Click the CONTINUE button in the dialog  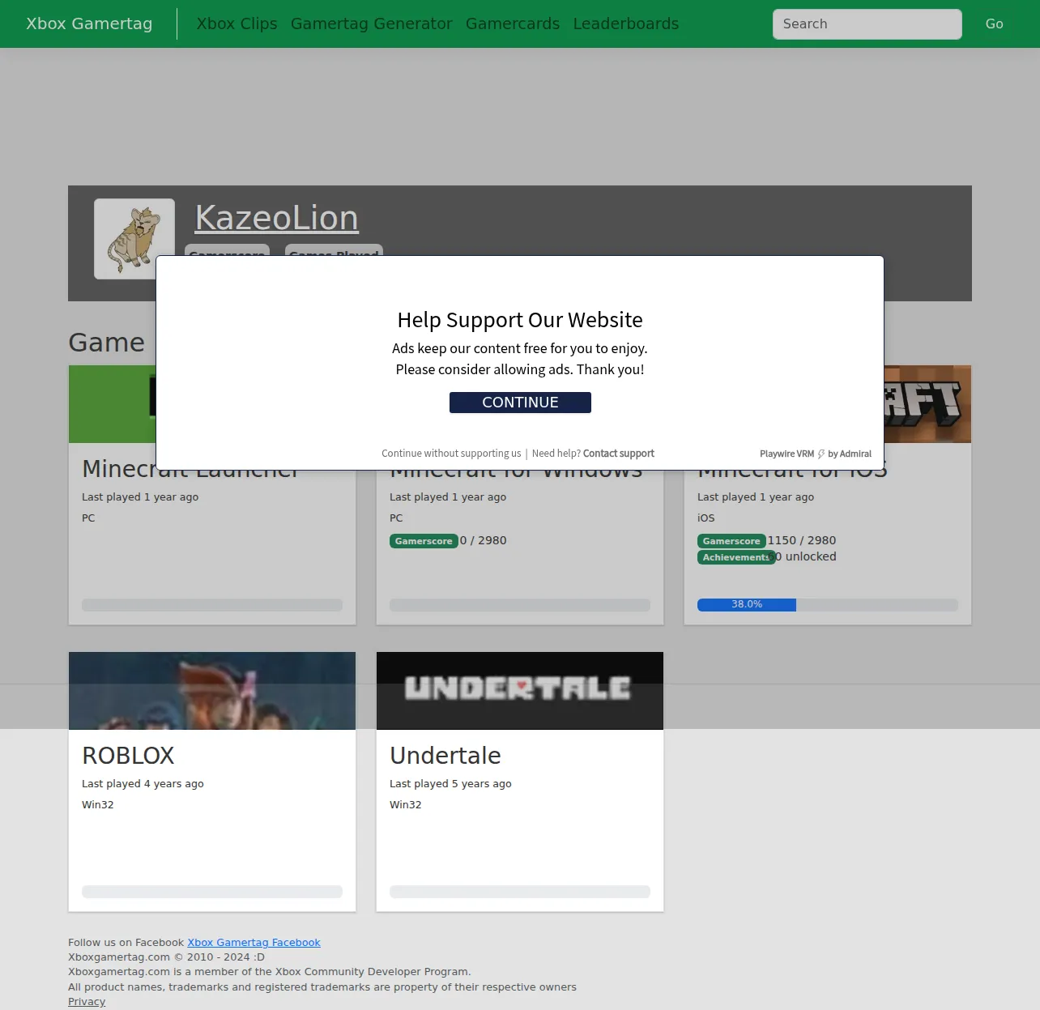tap(520, 403)
